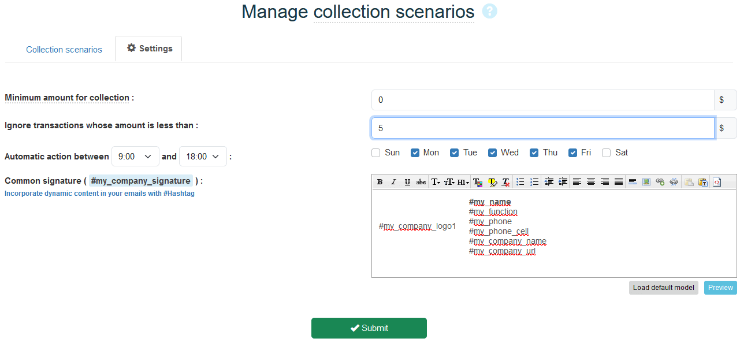
Task: Insert an image into the signature
Action: coord(646,182)
